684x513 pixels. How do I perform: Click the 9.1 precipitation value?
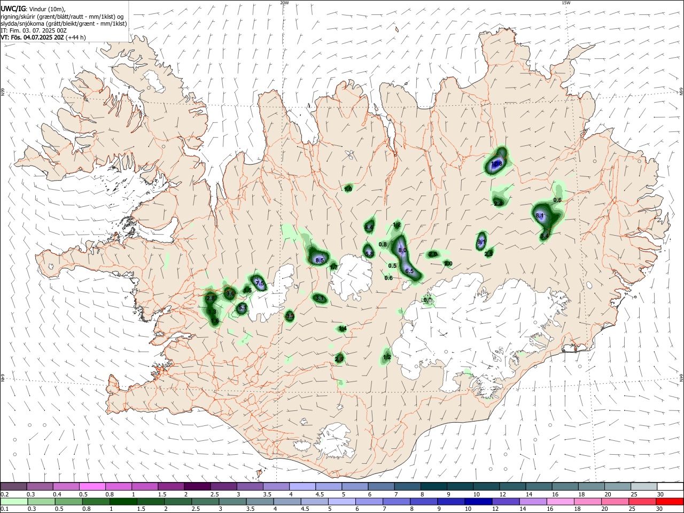[481, 242]
